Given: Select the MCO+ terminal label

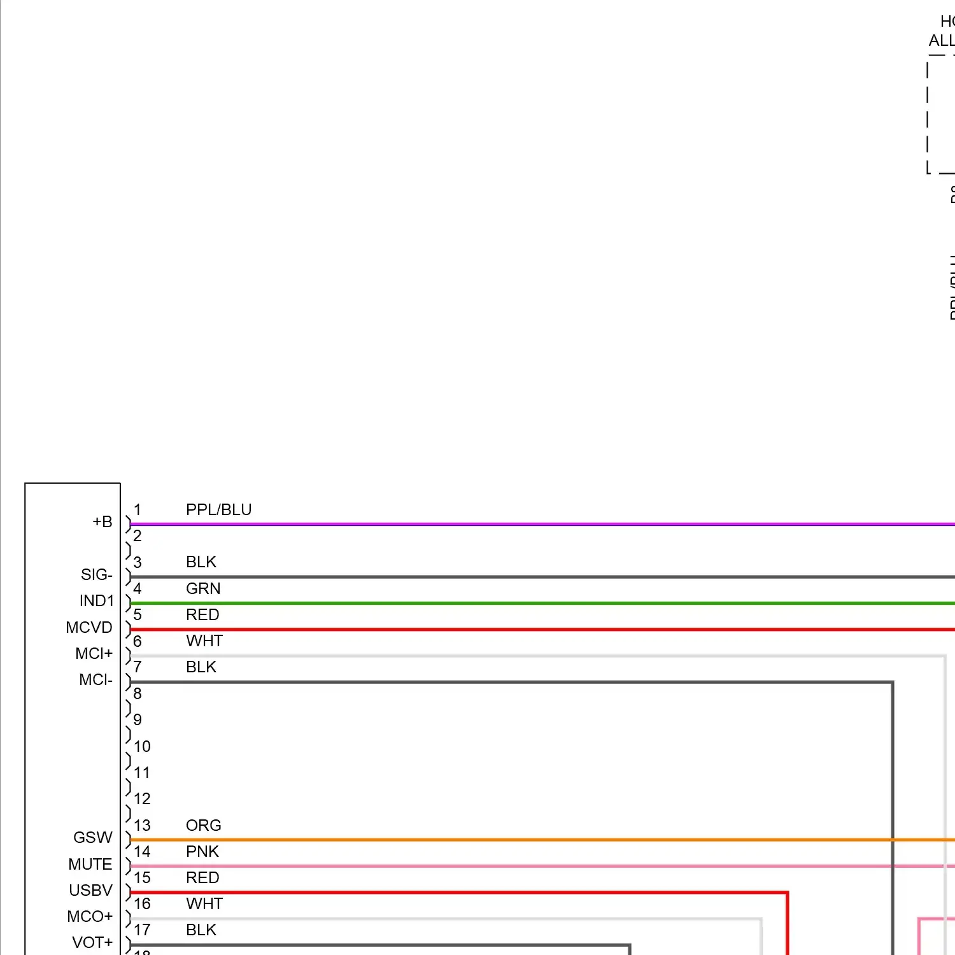Looking at the screenshot, I should coord(90,917).
